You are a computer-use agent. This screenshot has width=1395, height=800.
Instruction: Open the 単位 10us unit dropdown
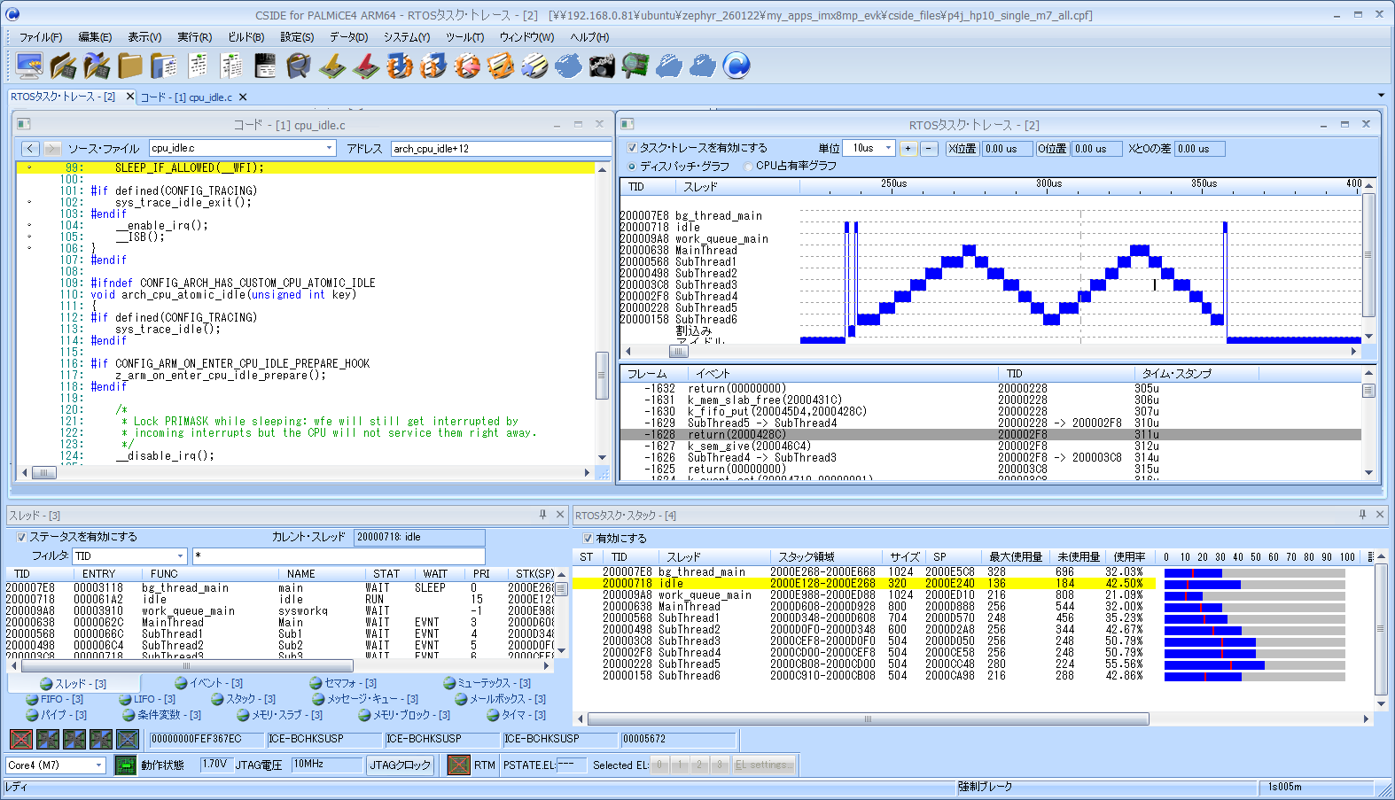pyautogui.click(x=888, y=149)
